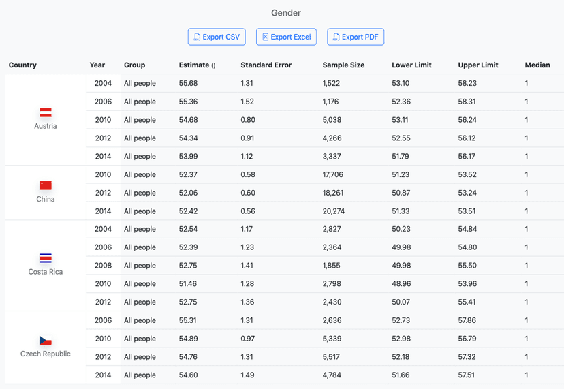The width and height of the screenshot is (564, 389).
Task: Click the Czech Republic flag icon
Action: 46,340
